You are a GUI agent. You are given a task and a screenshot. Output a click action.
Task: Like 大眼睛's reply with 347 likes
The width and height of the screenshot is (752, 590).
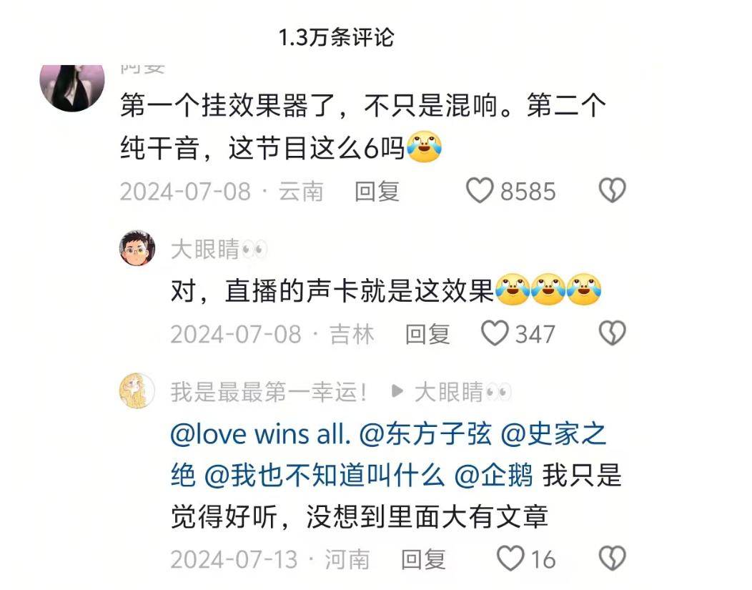click(495, 333)
